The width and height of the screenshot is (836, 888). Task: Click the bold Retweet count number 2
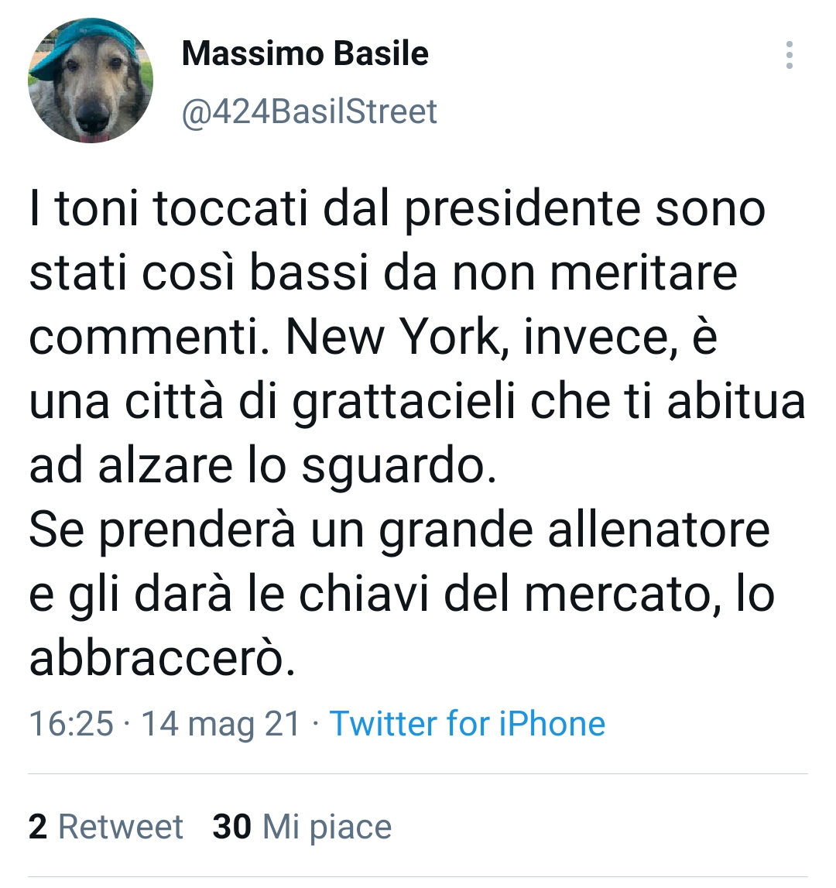pos(37,827)
